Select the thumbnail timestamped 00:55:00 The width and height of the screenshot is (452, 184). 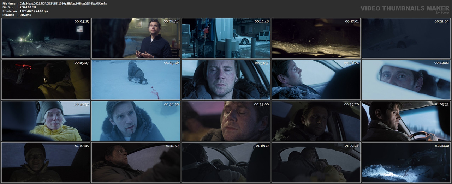tap(226, 121)
